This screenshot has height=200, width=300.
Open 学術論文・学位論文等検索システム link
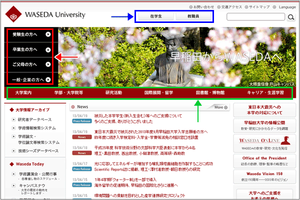38,140
